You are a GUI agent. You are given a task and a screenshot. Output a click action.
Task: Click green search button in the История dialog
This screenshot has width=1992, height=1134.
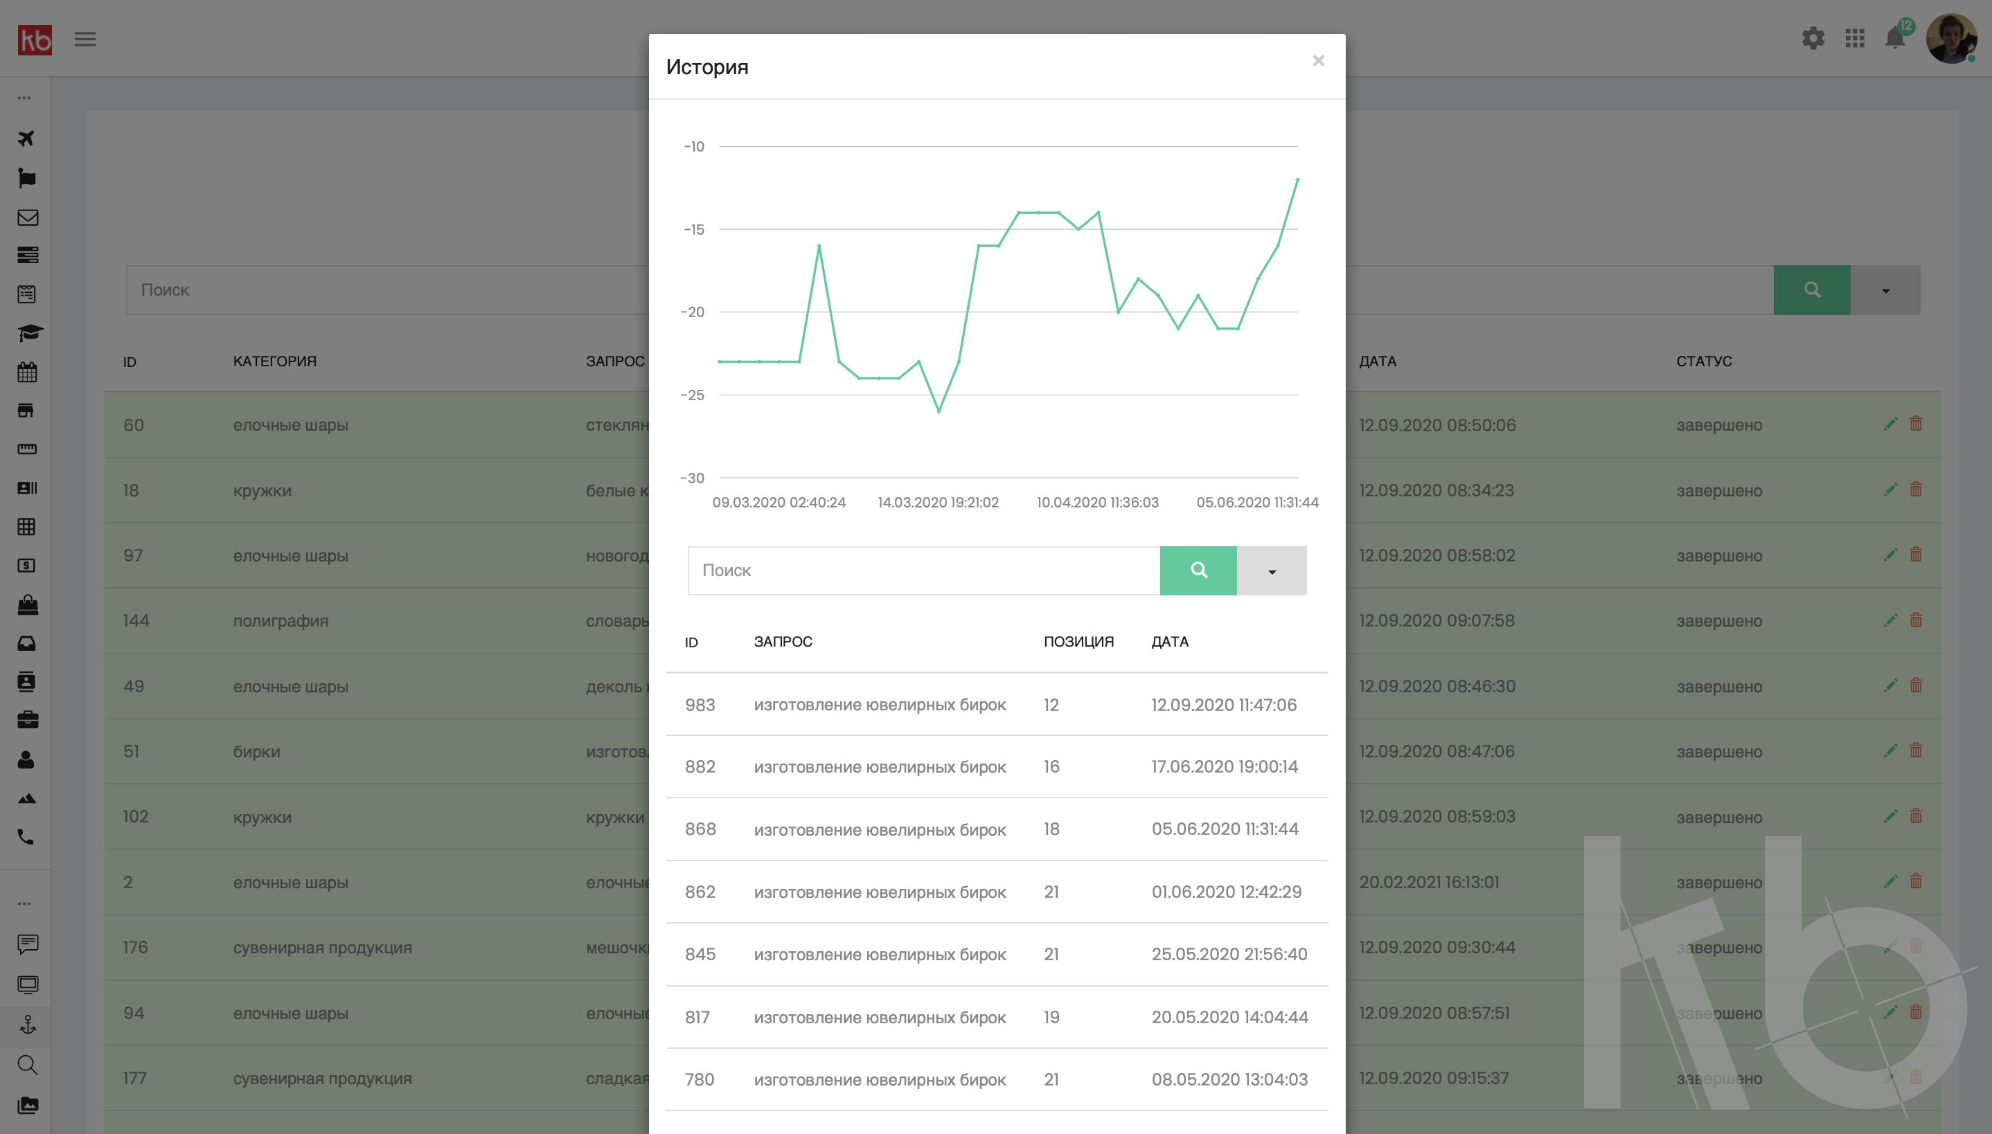click(x=1198, y=571)
